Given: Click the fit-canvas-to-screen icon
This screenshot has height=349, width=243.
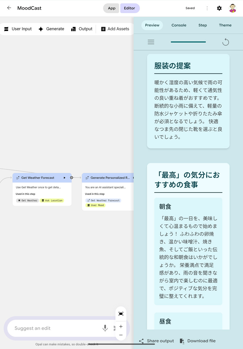Looking at the screenshot, I should click(121, 314).
